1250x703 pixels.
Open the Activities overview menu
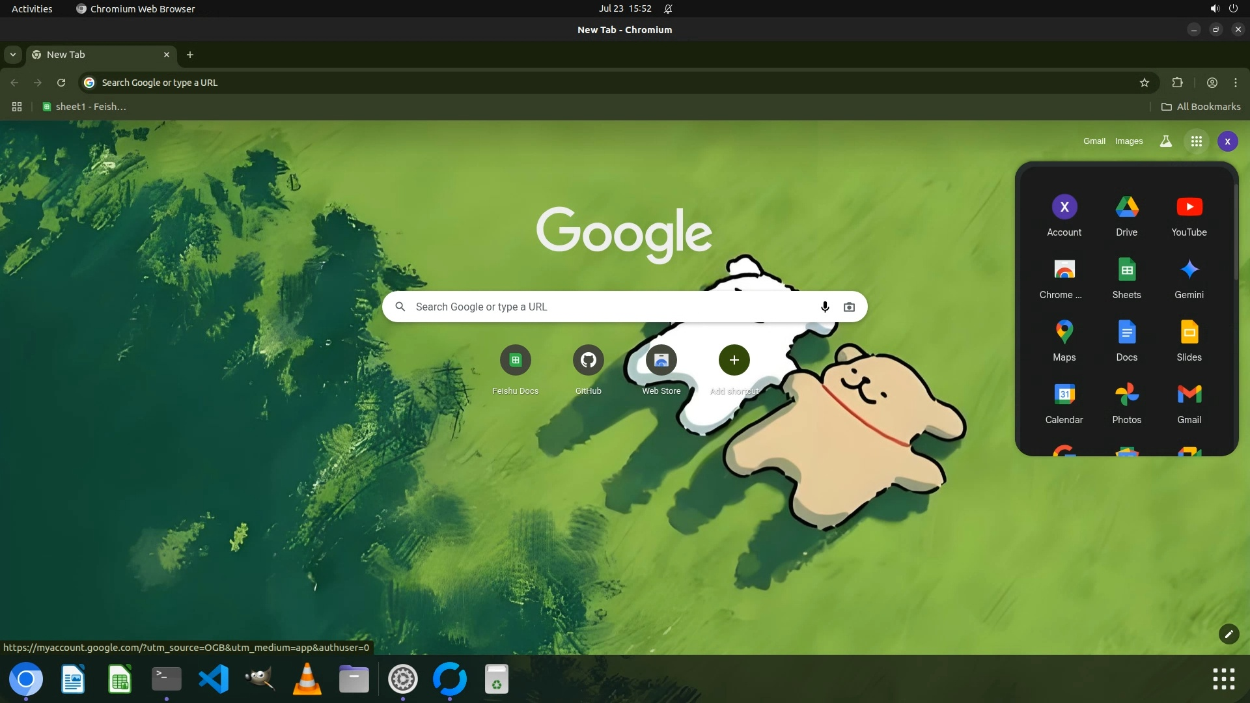[32, 8]
